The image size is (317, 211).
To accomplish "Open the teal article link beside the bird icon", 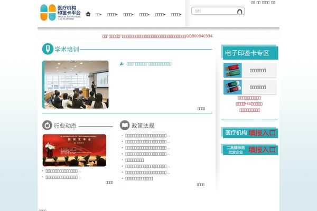I will tap(149, 64).
